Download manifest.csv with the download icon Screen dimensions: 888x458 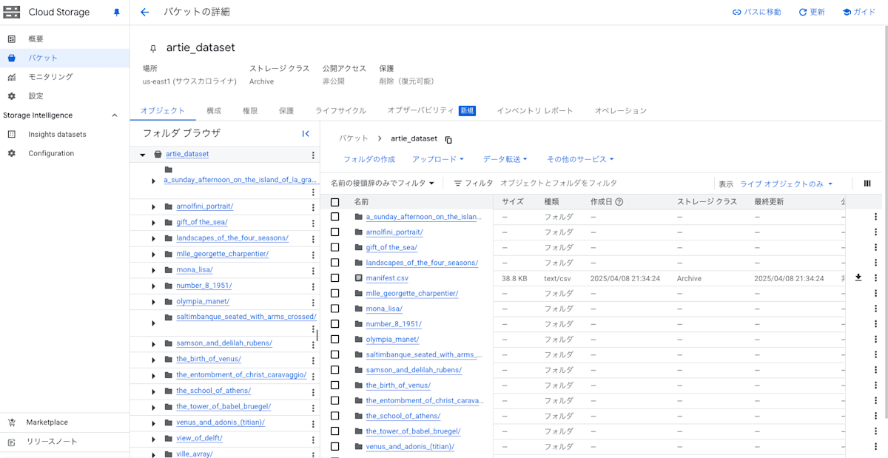coord(858,277)
